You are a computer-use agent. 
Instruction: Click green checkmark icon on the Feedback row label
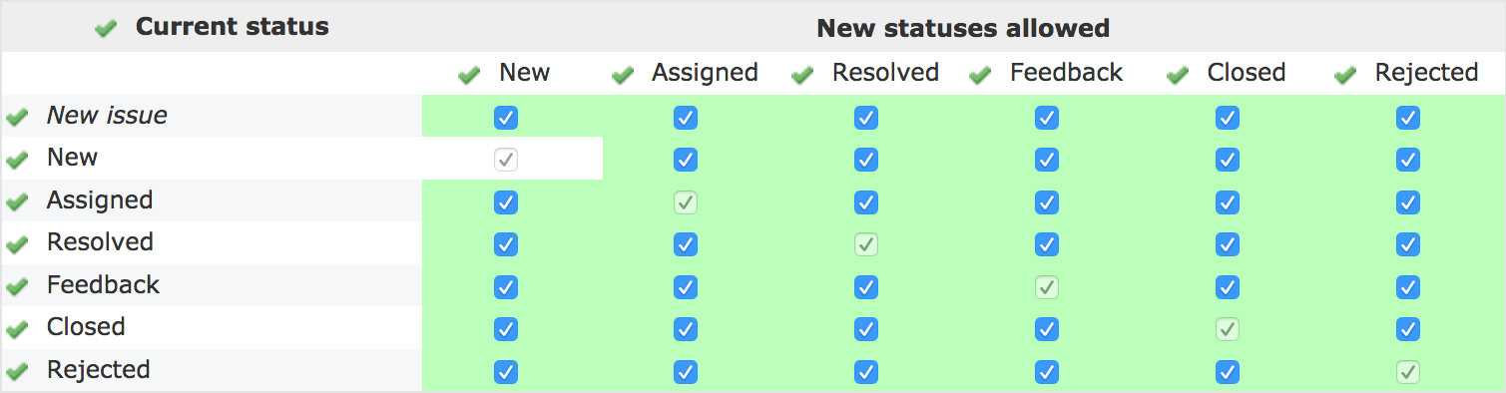pos(17,287)
